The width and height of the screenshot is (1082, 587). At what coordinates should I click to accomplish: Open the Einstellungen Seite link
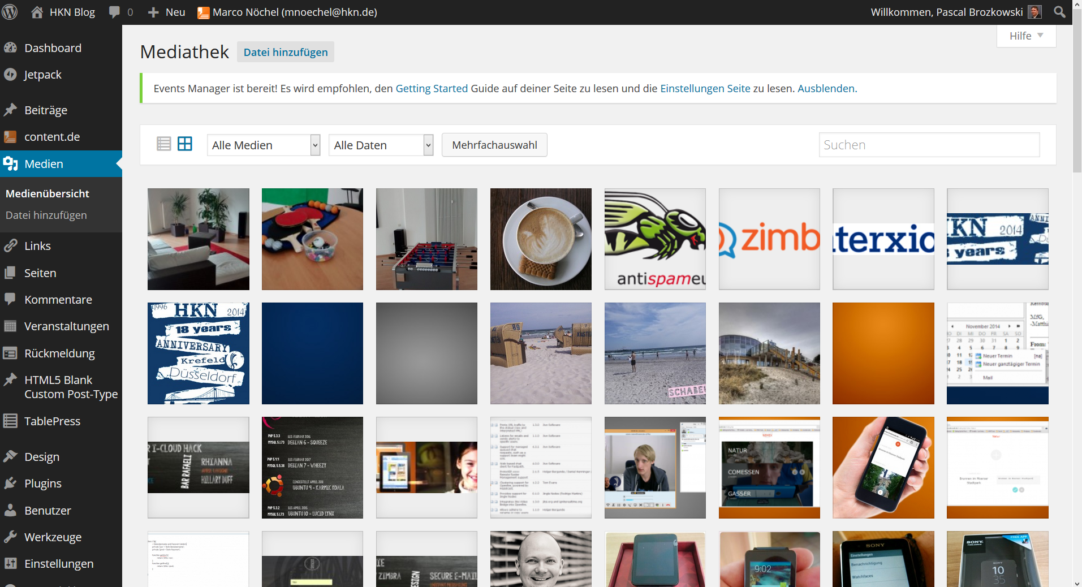705,89
